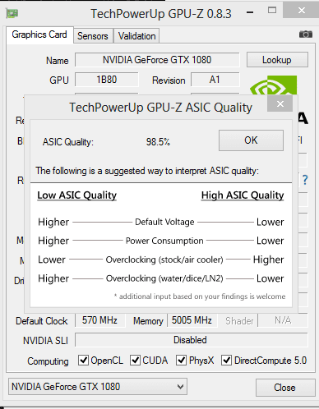319x409 pixels.
Task: Close the ASIC Quality dialog with X
Action: pyautogui.click(x=280, y=103)
